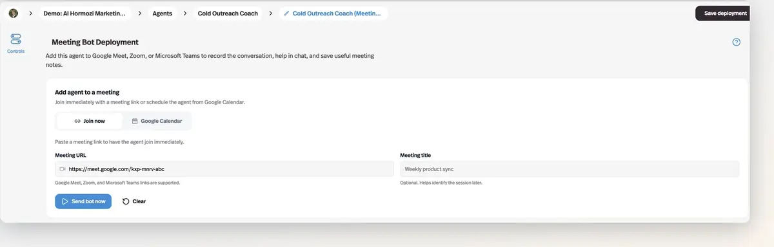Screen dimensions: 774x247
Task: Click the Meeting URL label
Action: (x=70, y=155)
